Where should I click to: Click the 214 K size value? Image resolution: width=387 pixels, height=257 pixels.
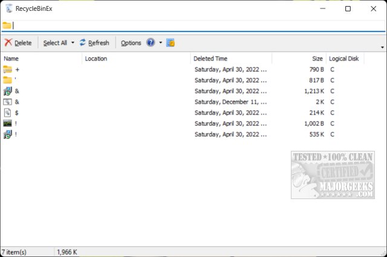click(317, 113)
